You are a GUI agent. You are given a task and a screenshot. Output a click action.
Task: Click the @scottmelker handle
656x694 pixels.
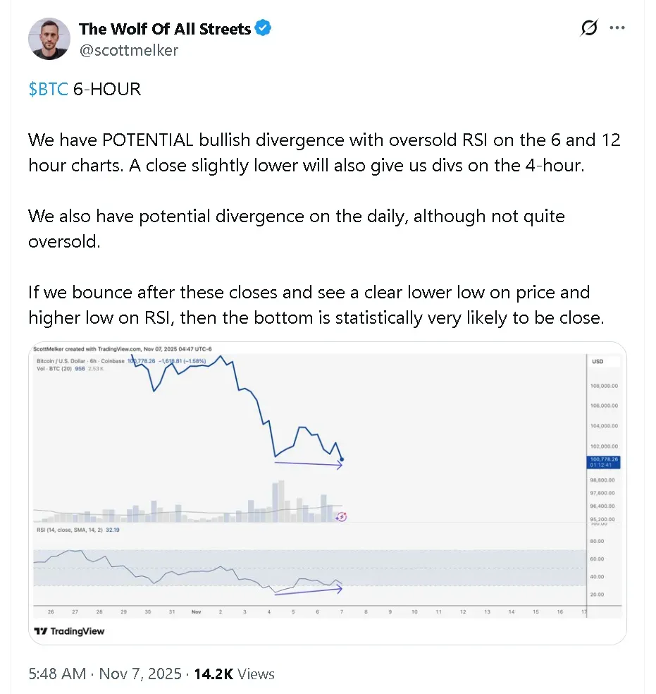[x=128, y=49]
